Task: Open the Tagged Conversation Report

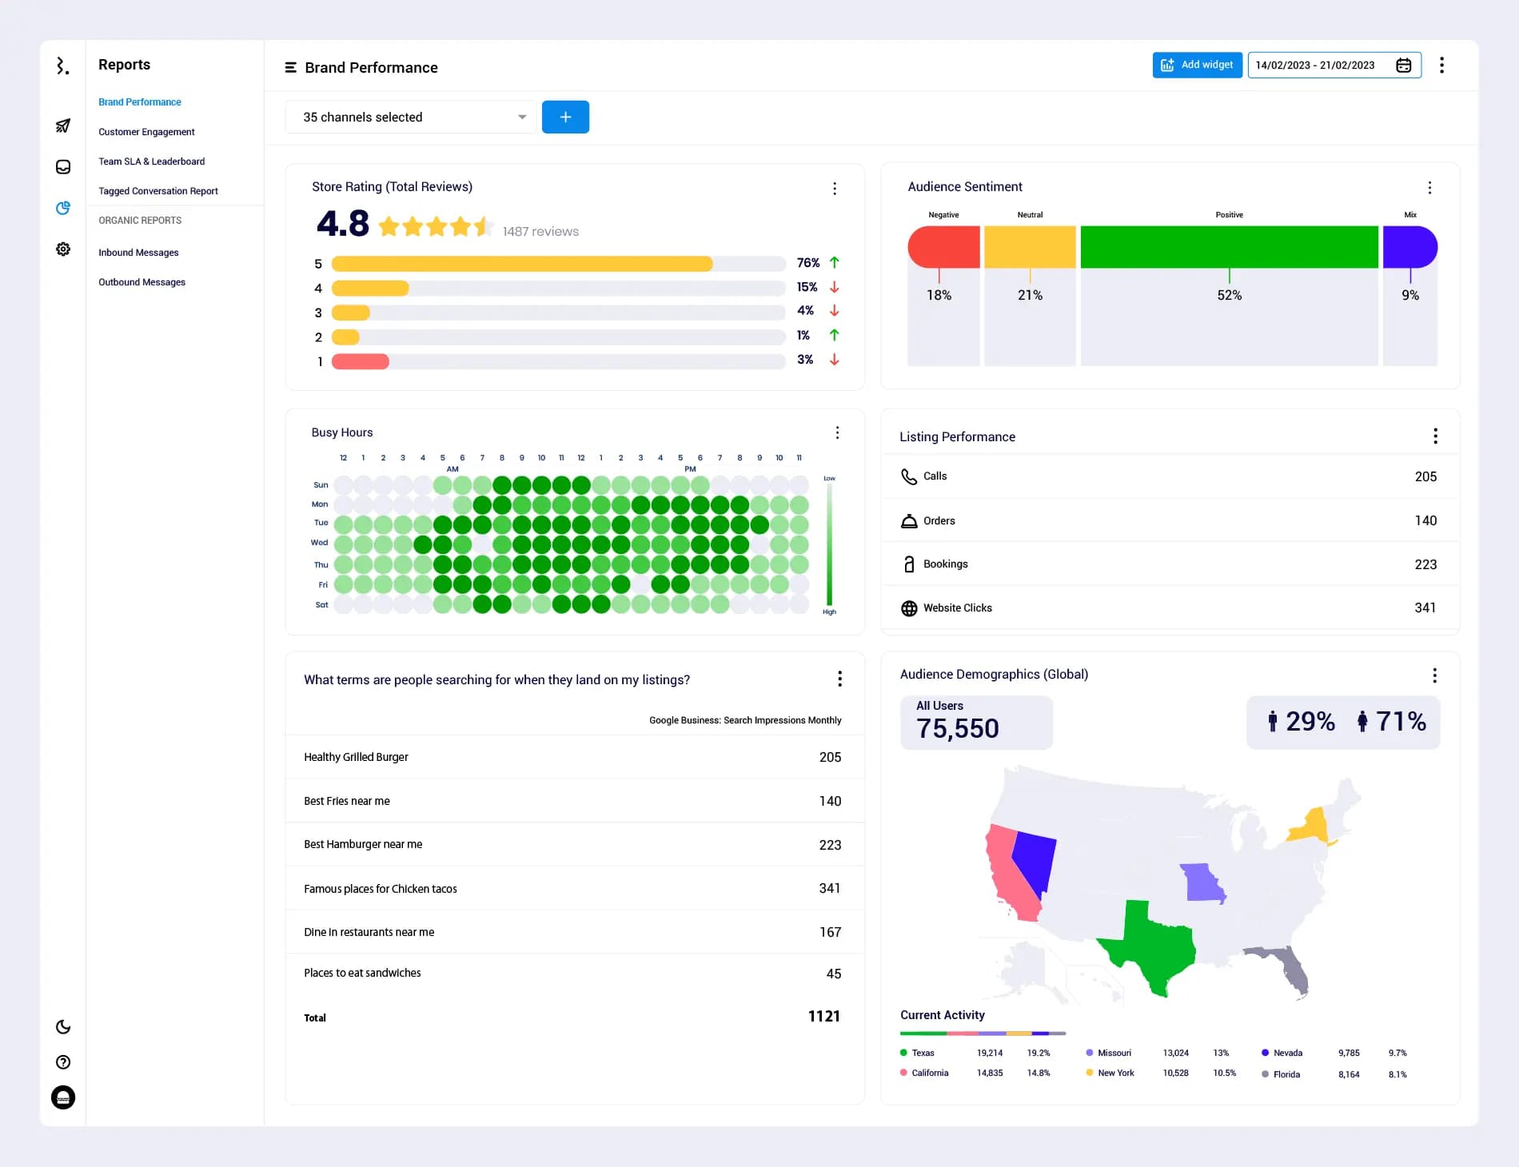Action: 157,190
